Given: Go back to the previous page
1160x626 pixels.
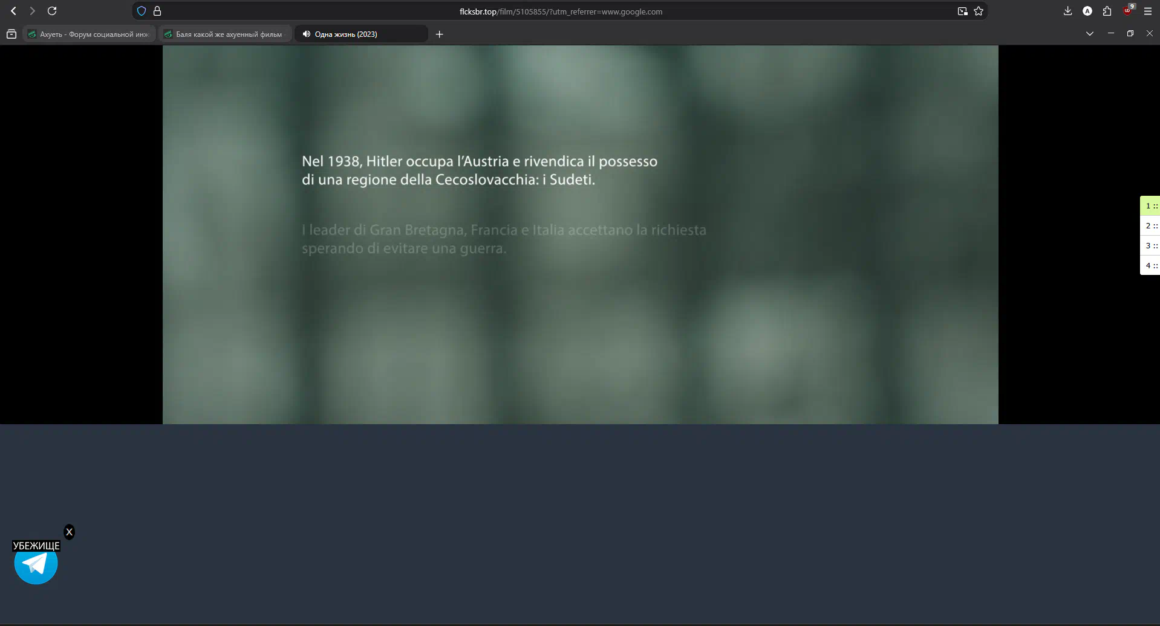Looking at the screenshot, I should click(x=13, y=11).
